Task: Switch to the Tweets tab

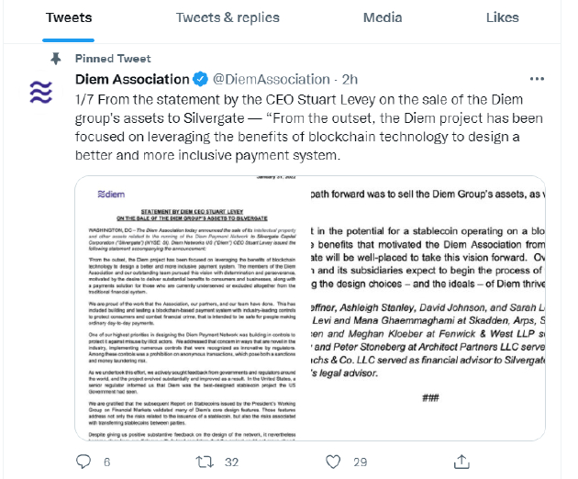Action: 68,17
